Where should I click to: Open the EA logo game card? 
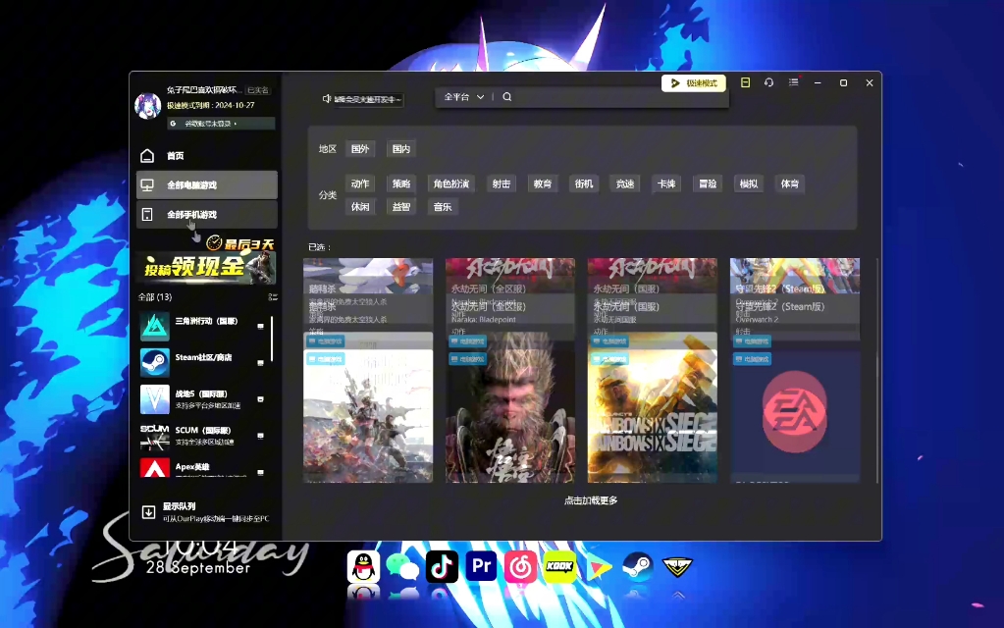tap(795, 416)
